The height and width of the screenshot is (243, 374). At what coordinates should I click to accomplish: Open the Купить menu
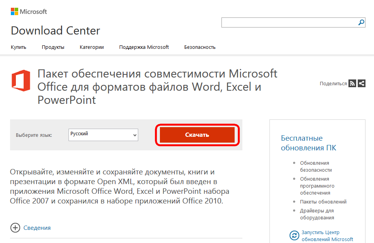pos(19,47)
